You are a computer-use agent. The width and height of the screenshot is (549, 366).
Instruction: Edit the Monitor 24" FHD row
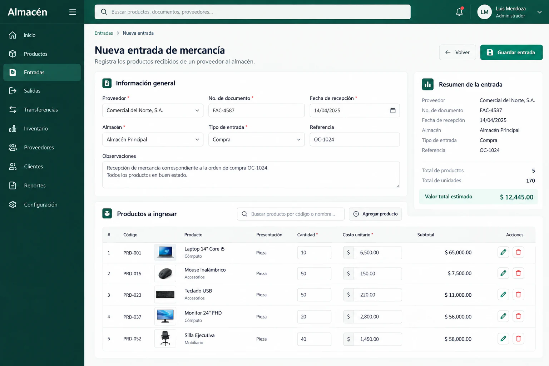point(503,316)
